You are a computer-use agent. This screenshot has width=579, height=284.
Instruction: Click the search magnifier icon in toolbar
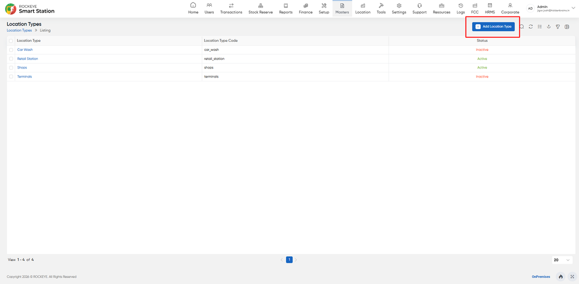pos(522,27)
